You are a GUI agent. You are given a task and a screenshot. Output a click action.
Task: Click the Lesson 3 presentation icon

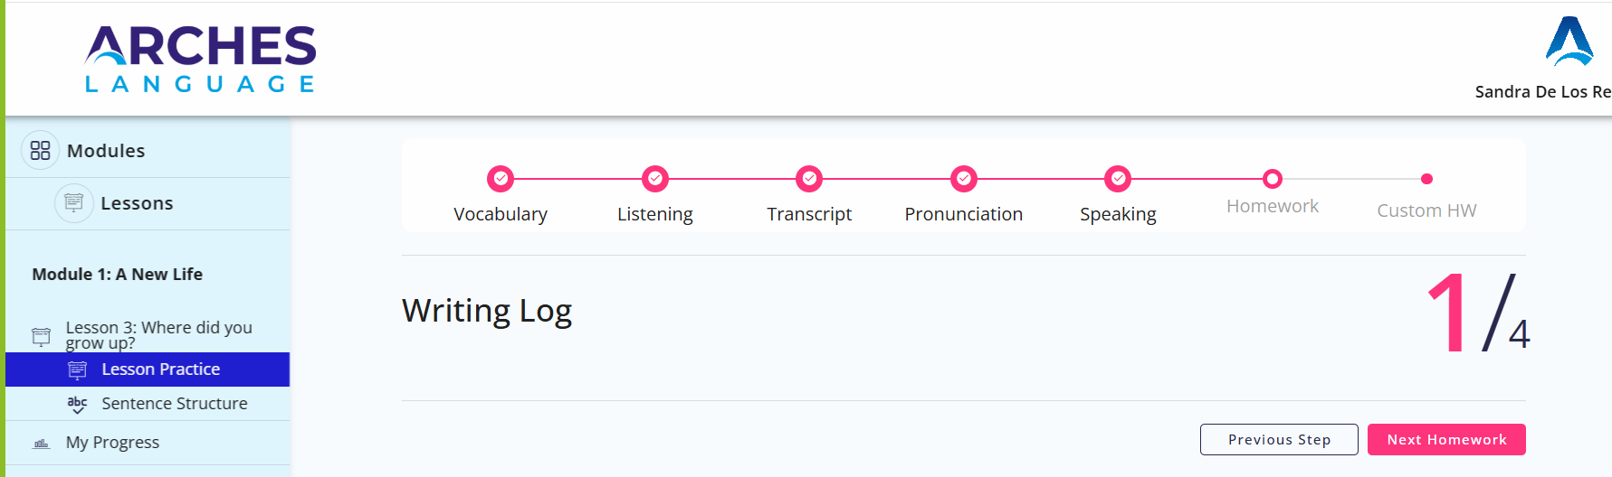click(41, 336)
